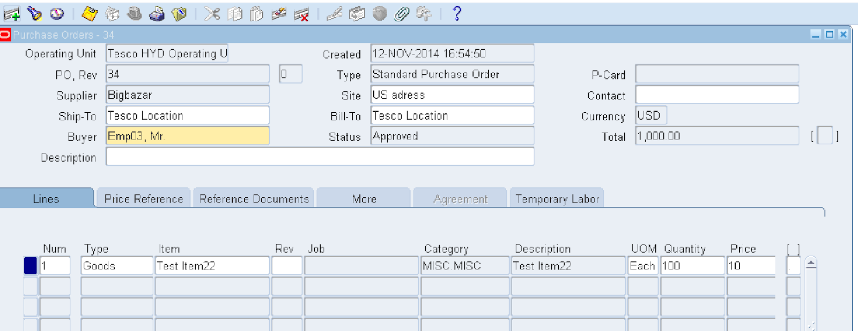Click the line Type cell Goods
This screenshot has height=331, width=858.
point(117,266)
